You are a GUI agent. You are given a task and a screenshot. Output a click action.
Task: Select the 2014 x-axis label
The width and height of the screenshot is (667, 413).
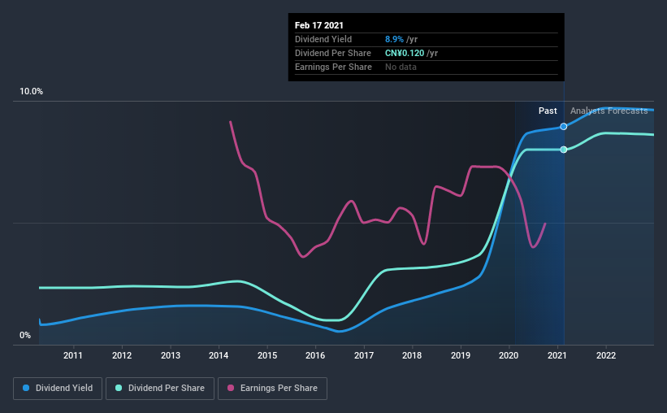pyautogui.click(x=219, y=355)
